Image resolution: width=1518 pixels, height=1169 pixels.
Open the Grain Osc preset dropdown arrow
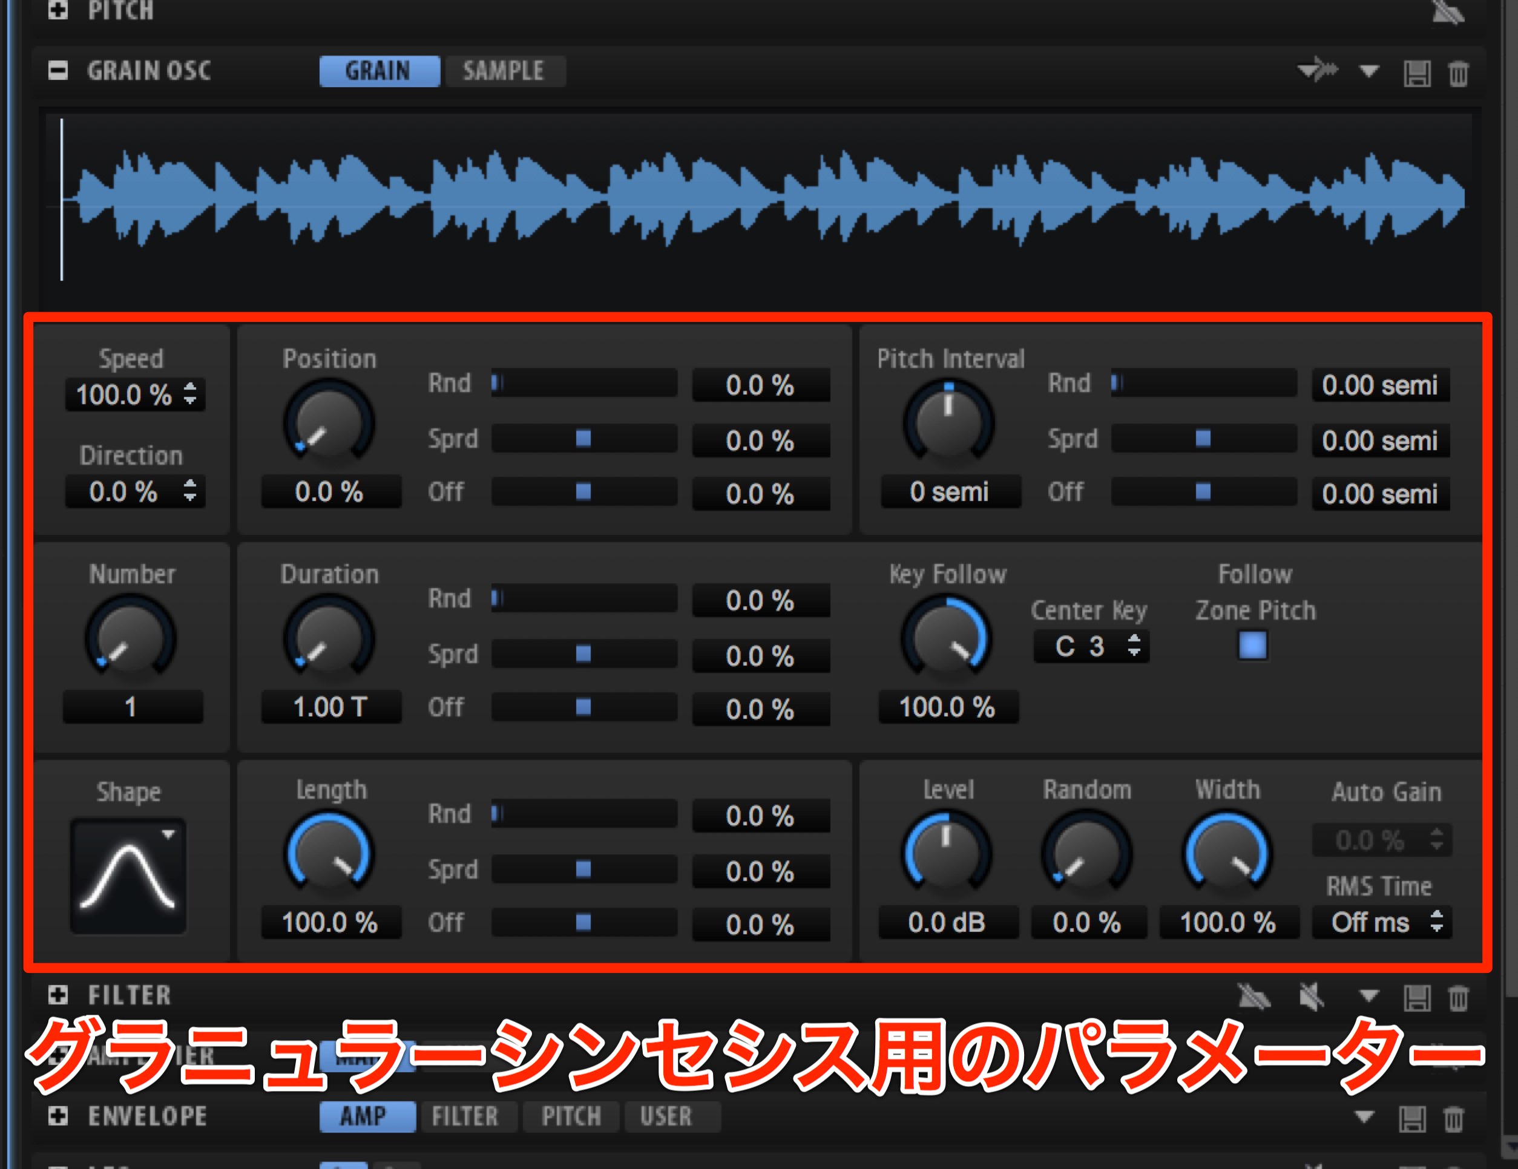point(1368,71)
